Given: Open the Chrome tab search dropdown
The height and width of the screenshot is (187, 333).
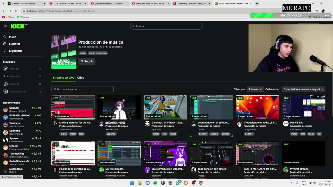Looking at the screenshot, I should [3, 4].
